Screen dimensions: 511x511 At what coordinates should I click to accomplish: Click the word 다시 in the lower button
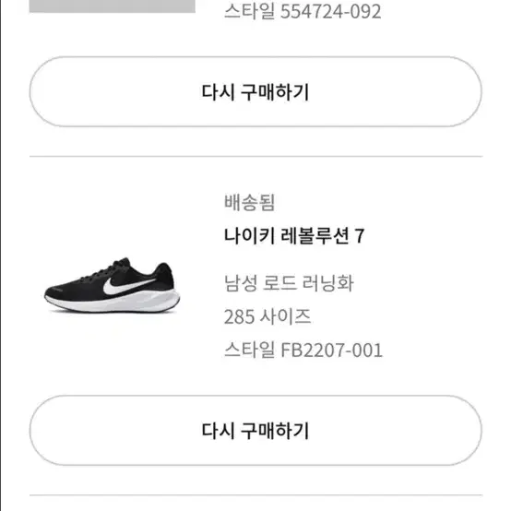(218, 431)
